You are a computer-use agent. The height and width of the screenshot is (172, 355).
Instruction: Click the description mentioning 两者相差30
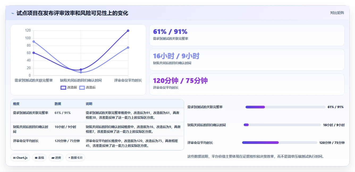tap(133, 115)
